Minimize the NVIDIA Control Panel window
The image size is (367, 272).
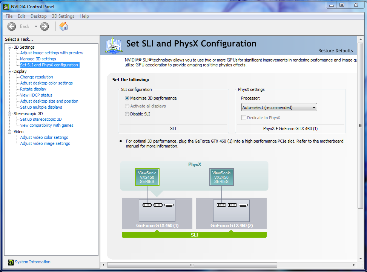(332, 5)
